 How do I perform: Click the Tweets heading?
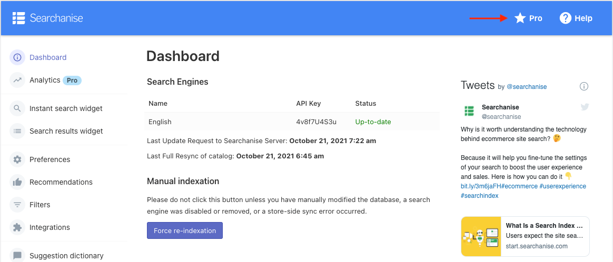[x=478, y=85]
